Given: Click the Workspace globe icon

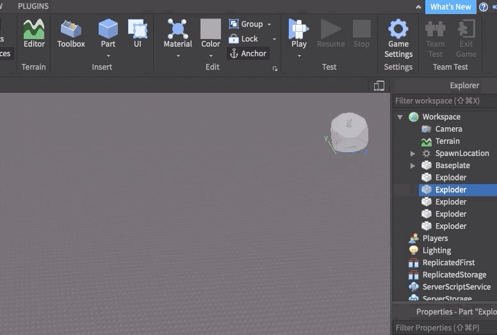Looking at the screenshot, I should click(x=413, y=117).
